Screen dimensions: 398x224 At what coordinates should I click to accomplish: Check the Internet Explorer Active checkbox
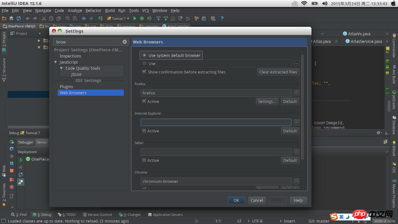[144, 131]
